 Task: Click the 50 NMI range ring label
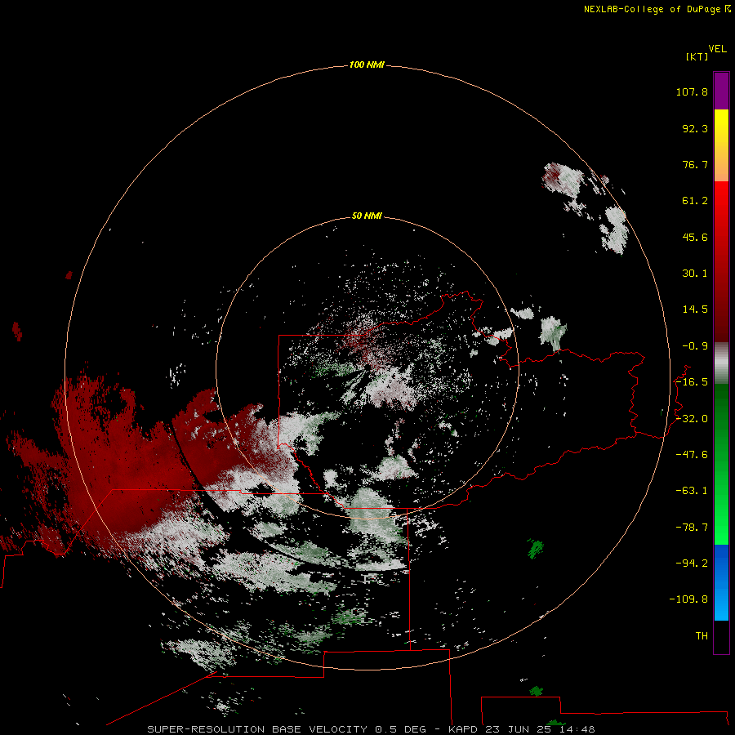tap(367, 216)
